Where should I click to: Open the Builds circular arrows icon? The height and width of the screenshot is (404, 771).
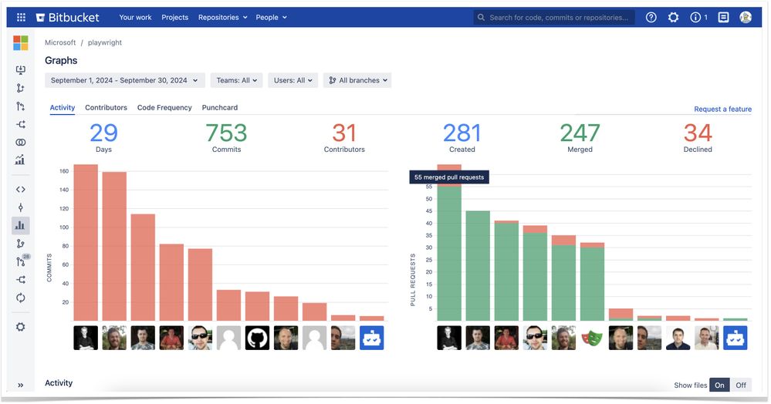click(x=21, y=298)
